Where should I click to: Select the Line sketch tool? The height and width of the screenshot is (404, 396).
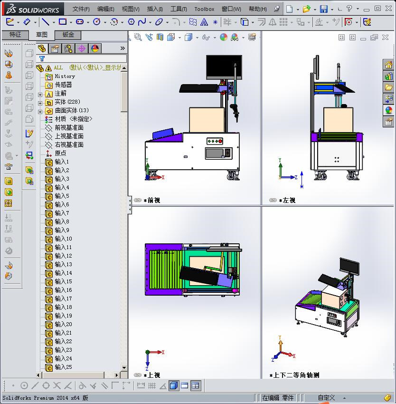[45, 21]
